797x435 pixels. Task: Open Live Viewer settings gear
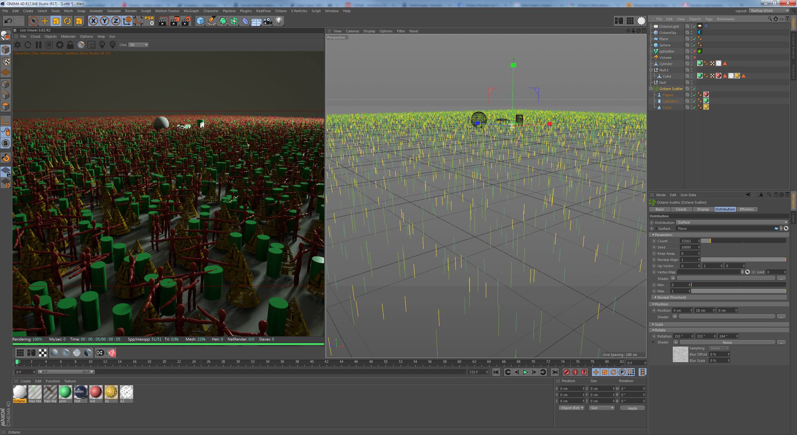coord(60,45)
